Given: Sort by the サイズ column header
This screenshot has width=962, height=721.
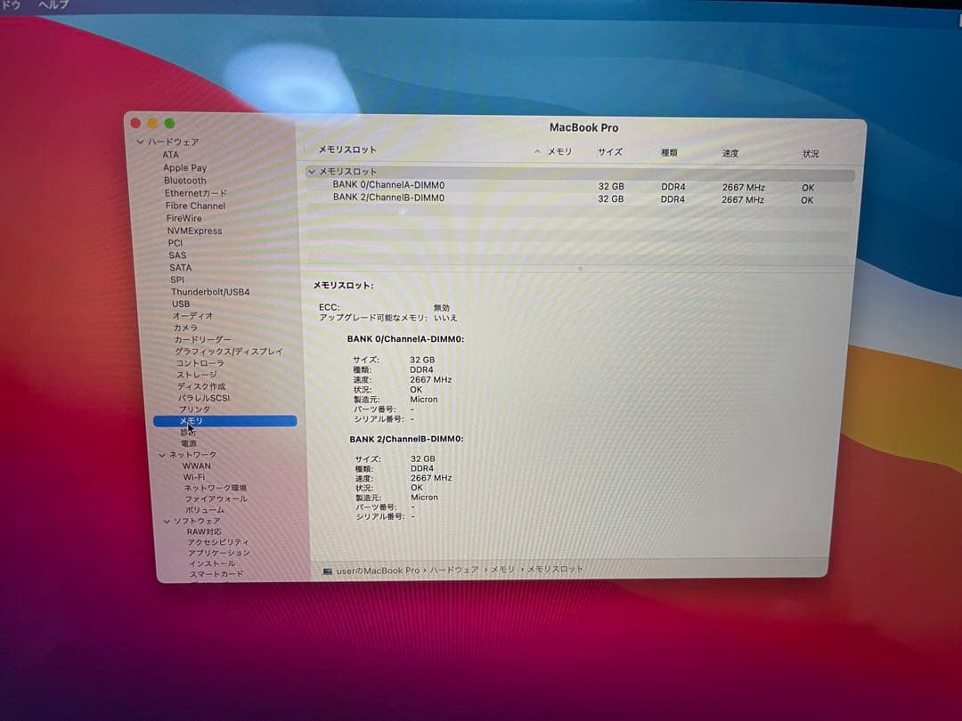Looking at the screenshot, I should coord(612,152).
